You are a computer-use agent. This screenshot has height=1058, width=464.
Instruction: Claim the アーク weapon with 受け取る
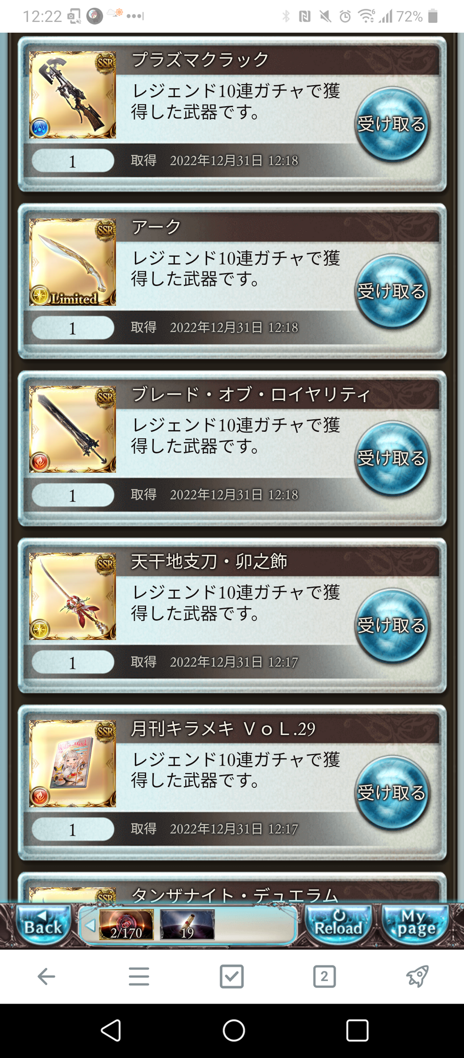[392, 291]
